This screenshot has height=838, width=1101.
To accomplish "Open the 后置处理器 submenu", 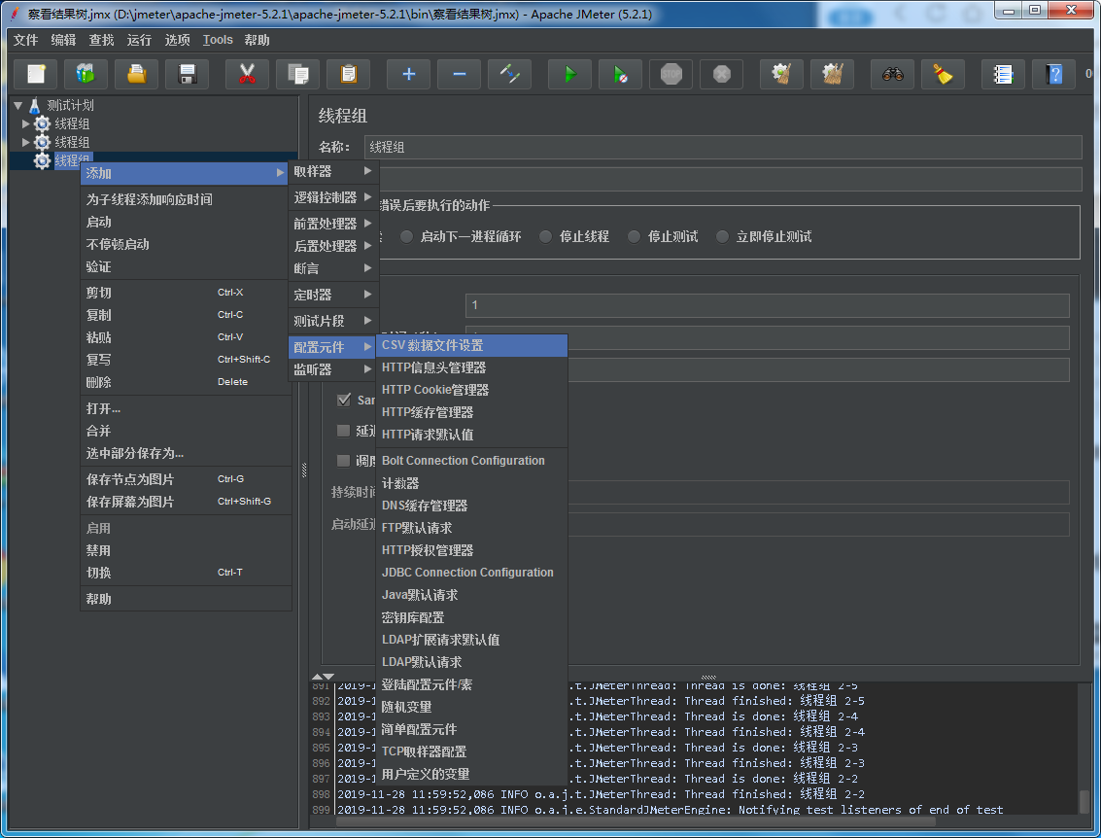I will (333, 246).
